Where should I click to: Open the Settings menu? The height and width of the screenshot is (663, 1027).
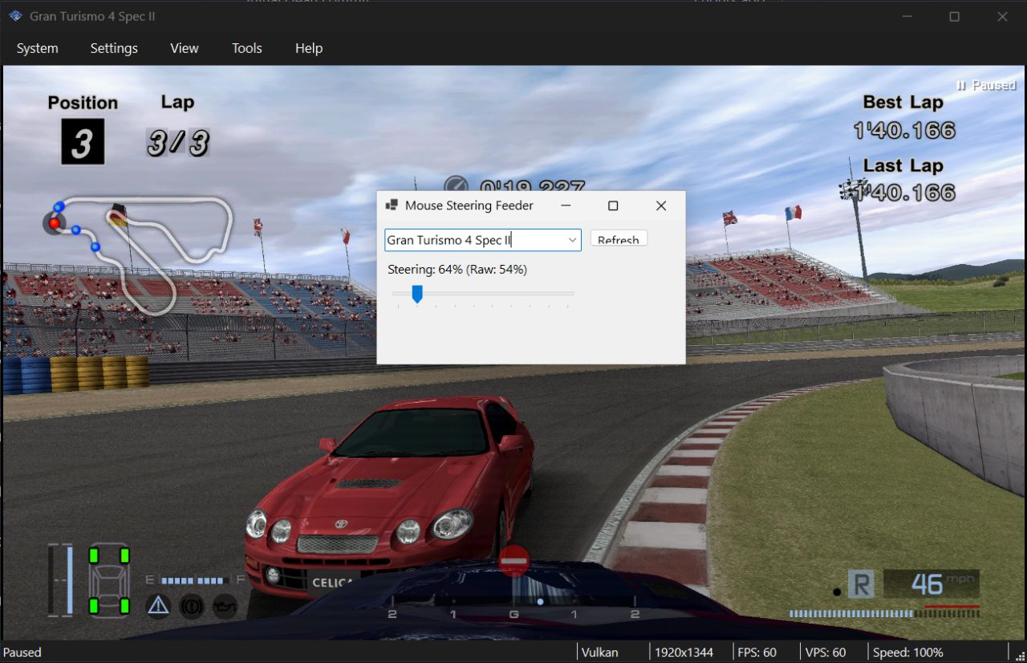pos(113,48)
